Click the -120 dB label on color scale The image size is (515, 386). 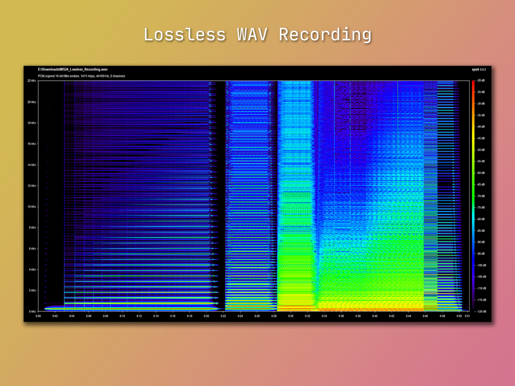[x=481, y=312]
